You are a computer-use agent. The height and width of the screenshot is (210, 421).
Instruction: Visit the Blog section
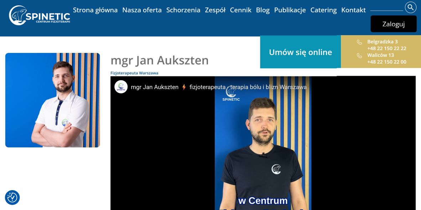[x=263, y=10]
